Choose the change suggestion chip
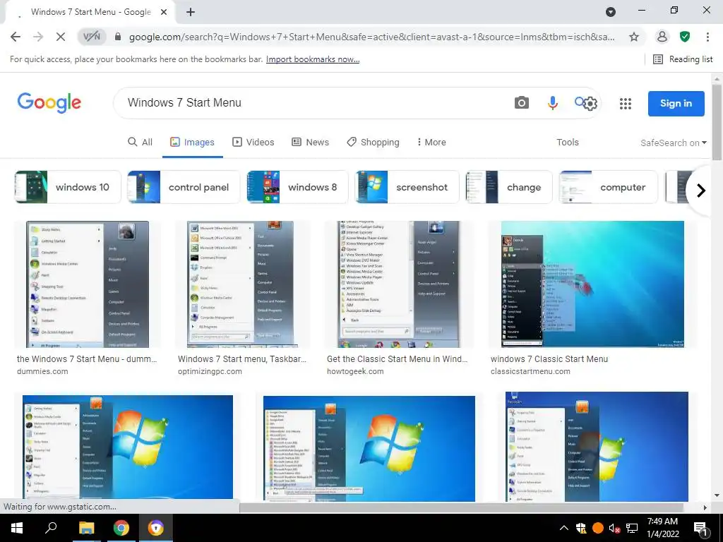 [508, 187]
